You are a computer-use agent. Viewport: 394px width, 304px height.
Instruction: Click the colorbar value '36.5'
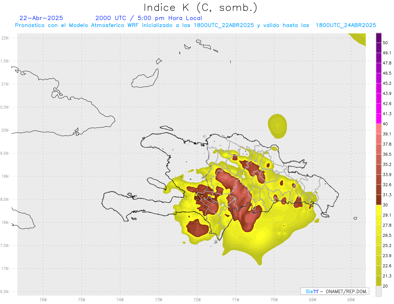(x=387, y=154)
